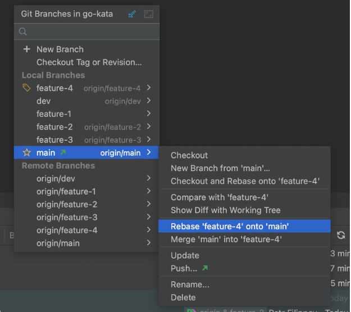The image size is (351, 312).
Task: Click the green outgoing arrow beside main
Action: pyautogui.click(x=63, y=152)
